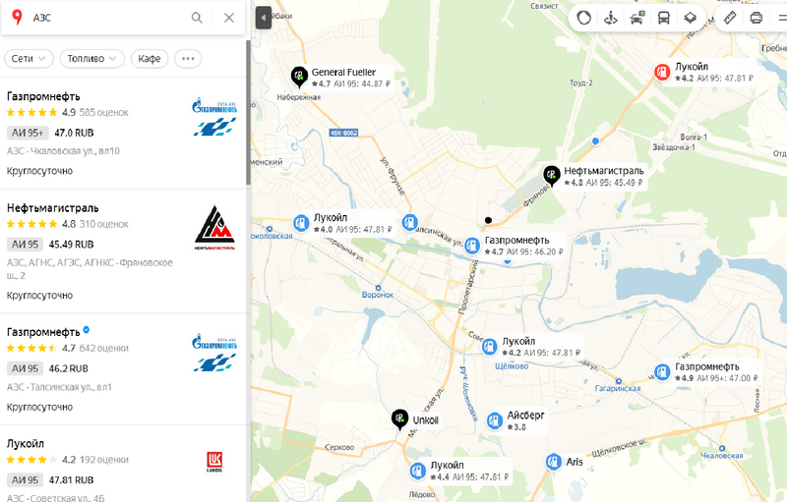Screen dimensions: 787x502
Task: Clear the АЗС search query
Action: pos(229,18)
